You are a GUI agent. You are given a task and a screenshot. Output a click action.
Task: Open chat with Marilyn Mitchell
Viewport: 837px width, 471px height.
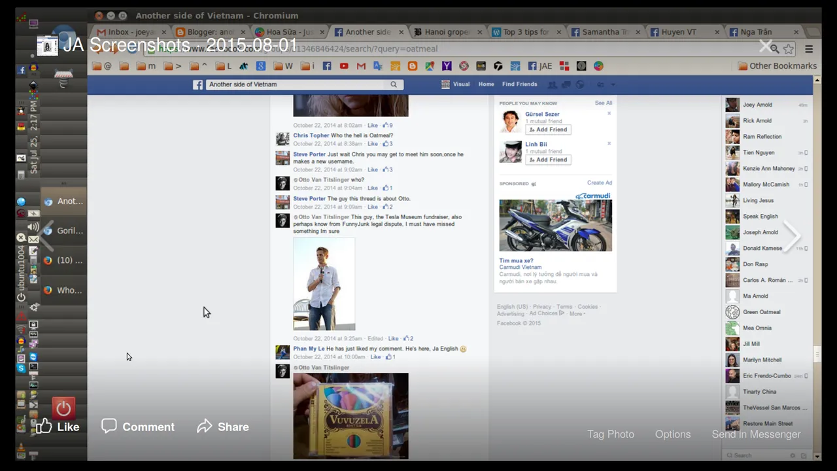tap(766, 360)
